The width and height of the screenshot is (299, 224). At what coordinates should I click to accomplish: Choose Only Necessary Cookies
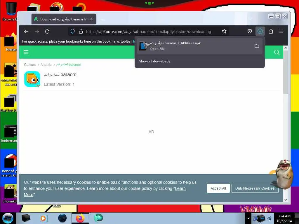[x=255, y=188]
